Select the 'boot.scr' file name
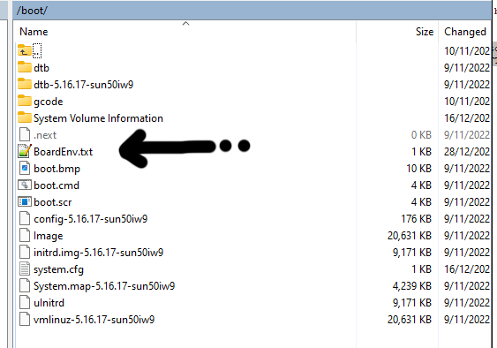The height and width of the screenshot is (348, 497). click(x=53, y=202)
